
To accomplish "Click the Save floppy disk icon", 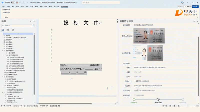I will pos(17,2).
